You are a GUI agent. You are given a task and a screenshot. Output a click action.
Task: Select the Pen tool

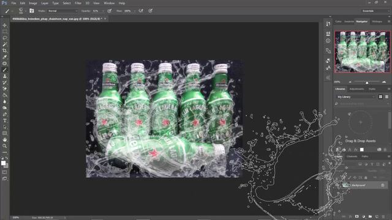click(x=4, y=114)
